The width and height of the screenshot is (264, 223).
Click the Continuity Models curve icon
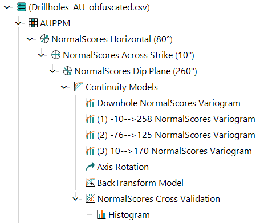(x=79, y=87)
